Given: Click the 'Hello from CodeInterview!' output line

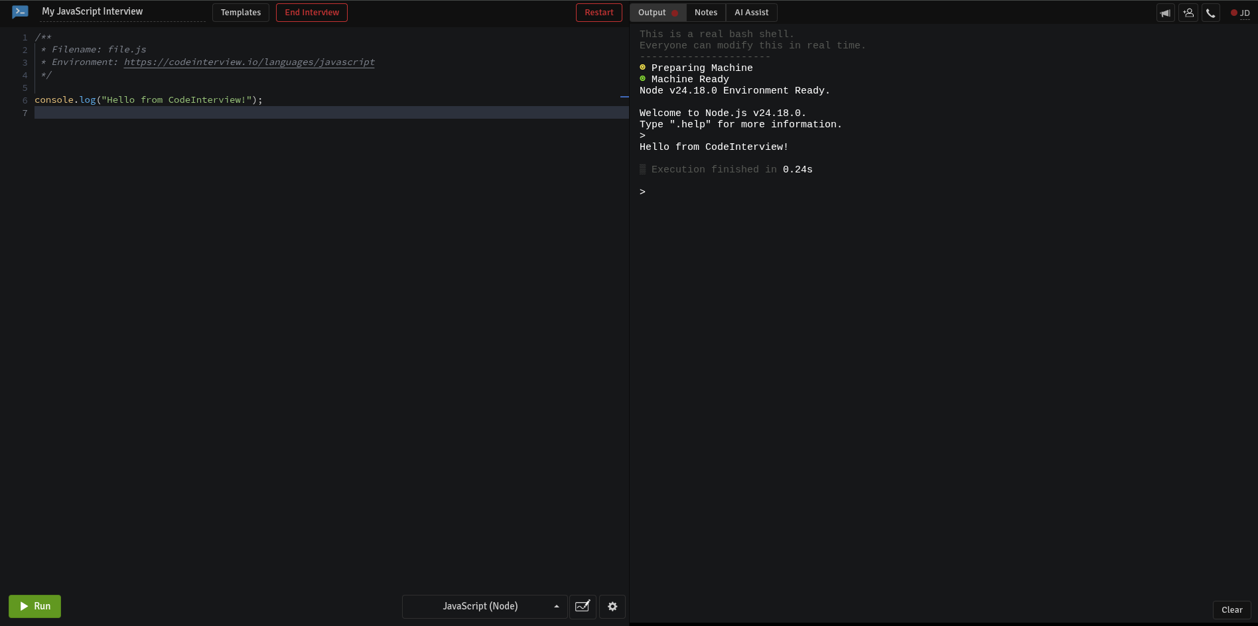Looking at the screenshot, I should (x=714, y=147).
